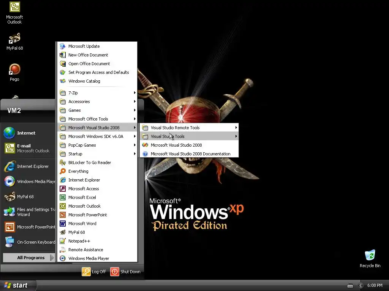
Task: Click the Microsoft Windows SDK v6.0A folder icon
Action: click(63, 136)
